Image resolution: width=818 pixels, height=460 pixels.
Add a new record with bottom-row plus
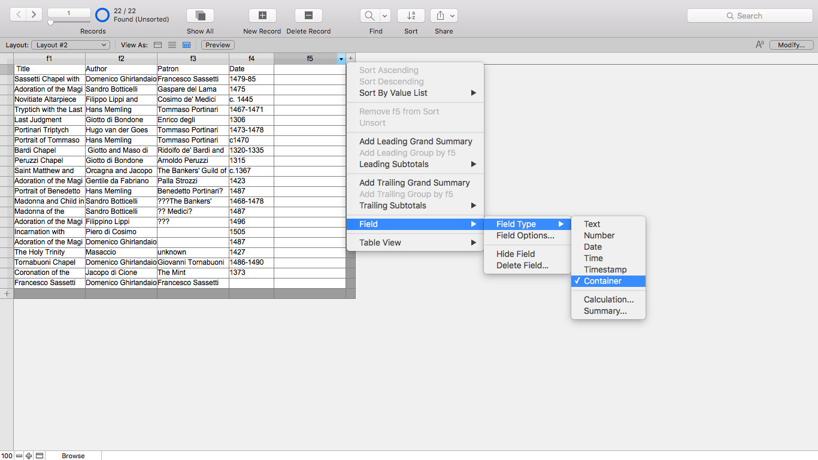(x=7, y=293)
